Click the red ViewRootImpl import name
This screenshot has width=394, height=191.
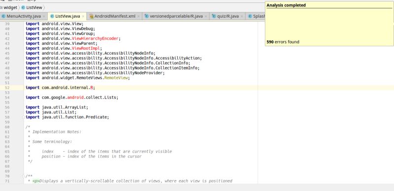click(x=86, y=49)
